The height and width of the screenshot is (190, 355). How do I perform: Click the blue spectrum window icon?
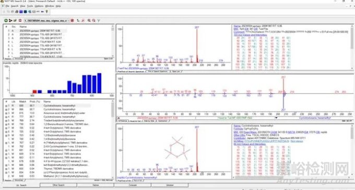pos(21,11)
